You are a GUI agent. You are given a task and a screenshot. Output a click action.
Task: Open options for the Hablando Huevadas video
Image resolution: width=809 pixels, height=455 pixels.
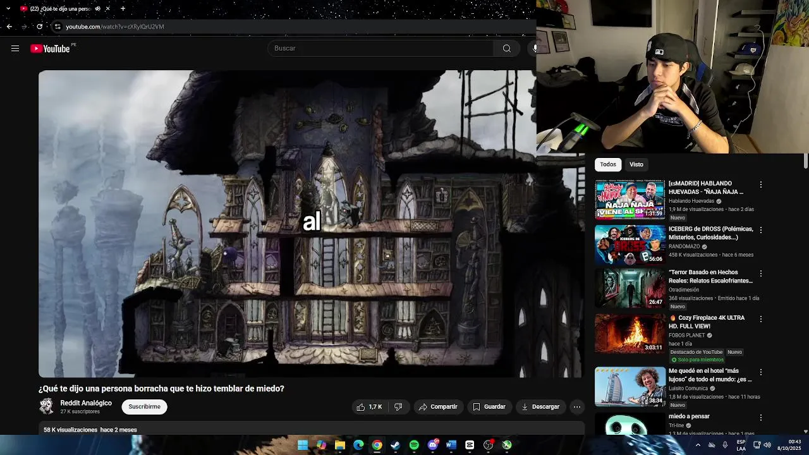[761, 185]
